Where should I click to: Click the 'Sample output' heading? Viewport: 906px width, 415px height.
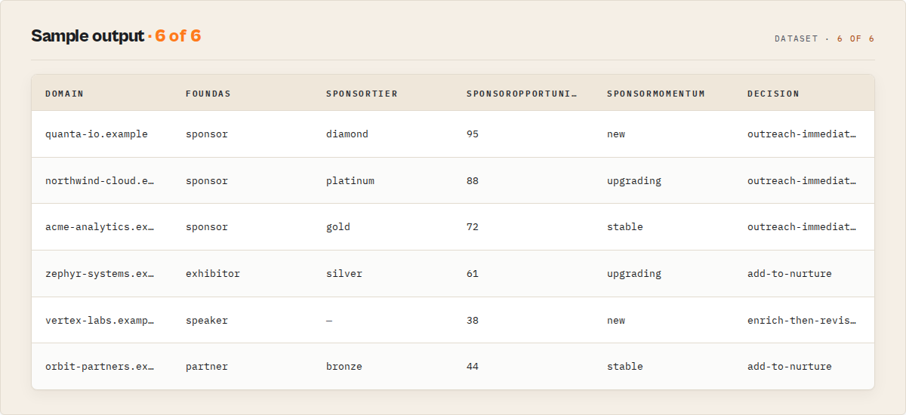88,36
